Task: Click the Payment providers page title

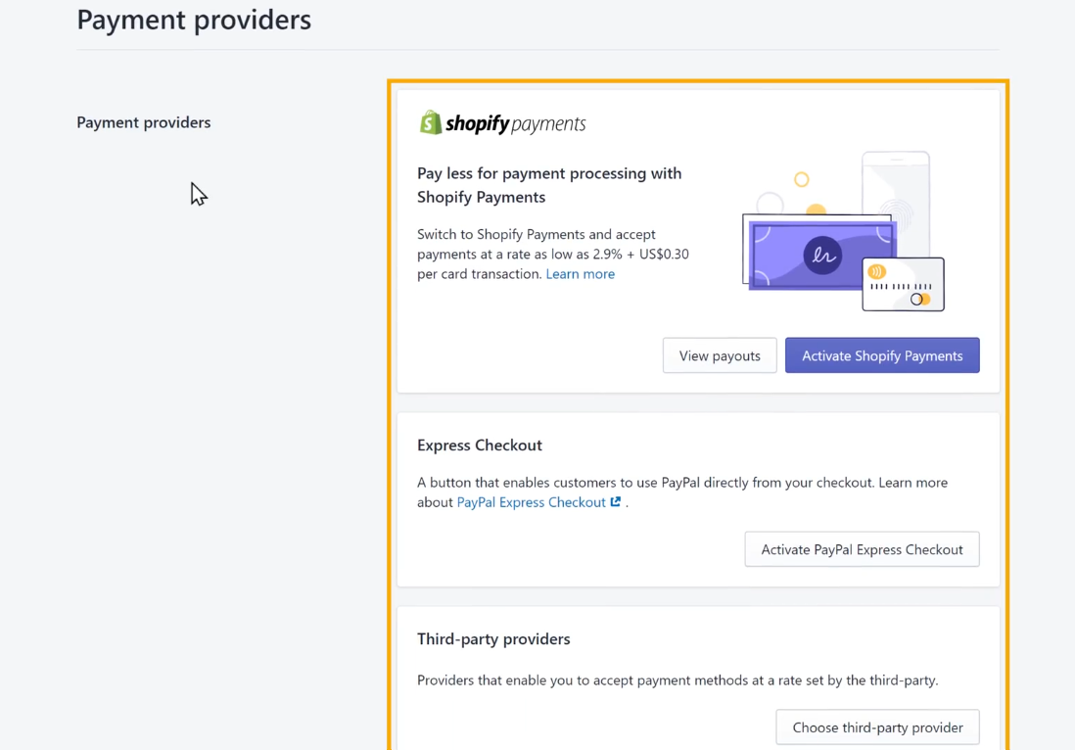Action: click(193, 20)
